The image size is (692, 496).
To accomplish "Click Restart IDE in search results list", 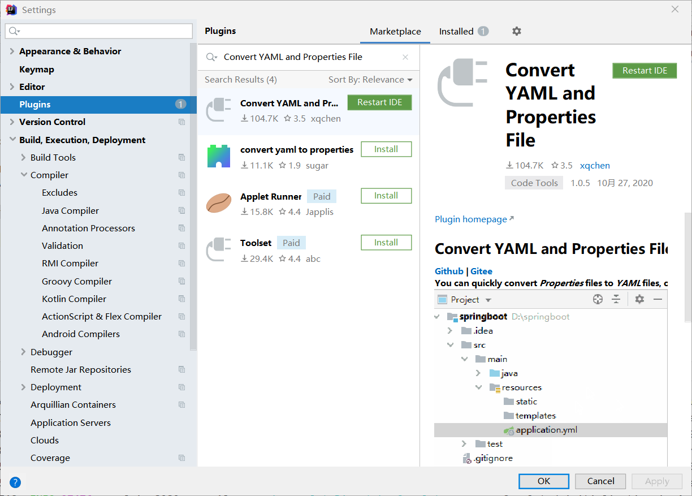I will (379, 102).
